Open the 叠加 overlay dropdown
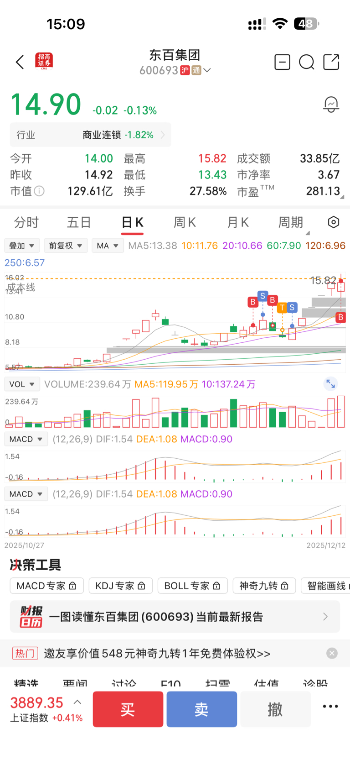350x760 pixels. coord(22,246)
